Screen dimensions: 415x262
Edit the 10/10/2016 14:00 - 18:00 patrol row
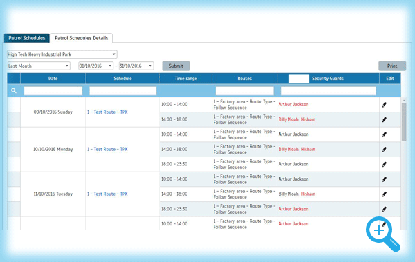[385, 150]
